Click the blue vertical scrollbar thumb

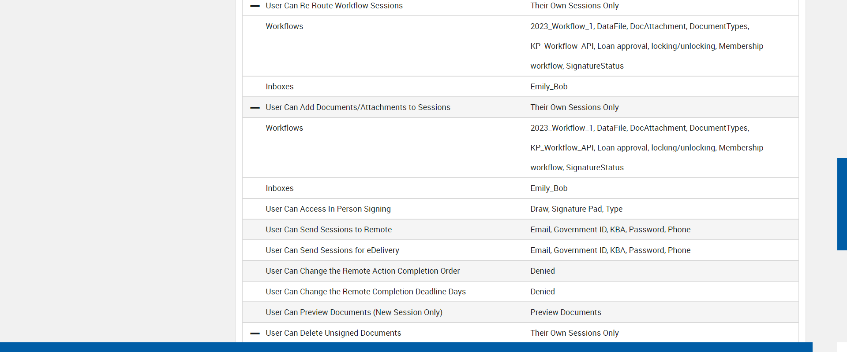(842, 204)
